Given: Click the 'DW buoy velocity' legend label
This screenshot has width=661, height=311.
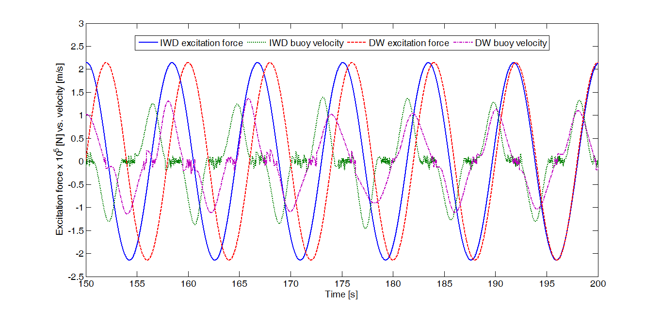Looking at the screenshot, I should pyautogui.click(x=511, y=43).
